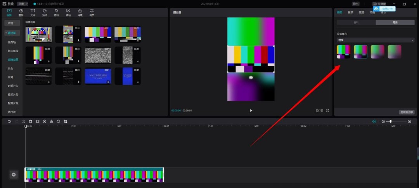Toggle the timeline snapping icon
Image resolution: width=419 pixels, height=188 pixels.
tap(374, 121)
